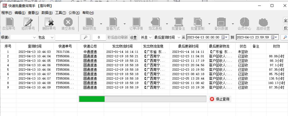This screenshot has width=288, height=116.
Task: Expand the 查看方式 dropdown arrow
Action: point(125,24)
